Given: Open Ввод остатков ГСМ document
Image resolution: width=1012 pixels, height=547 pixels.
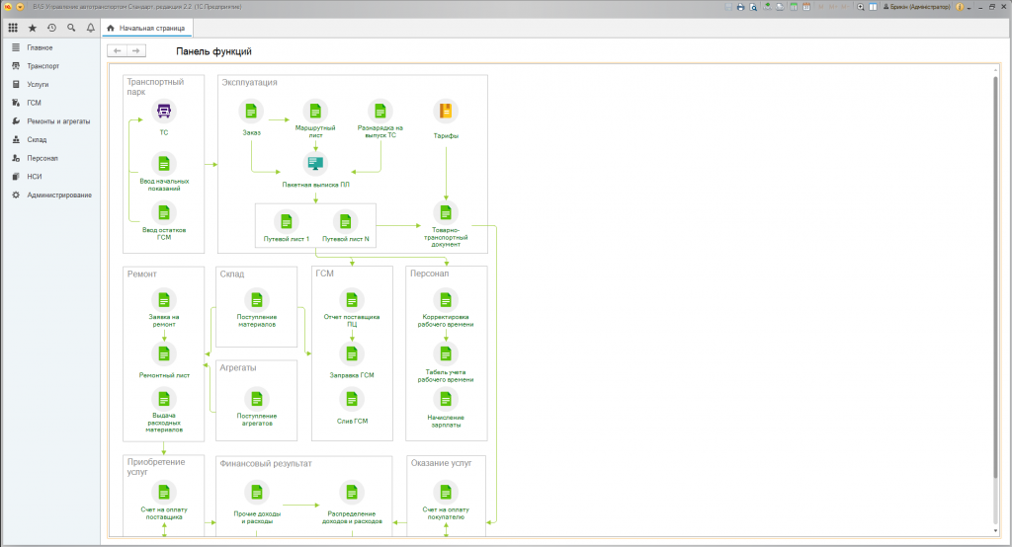Looking at the screenshot, I should (x=164, y=213).
